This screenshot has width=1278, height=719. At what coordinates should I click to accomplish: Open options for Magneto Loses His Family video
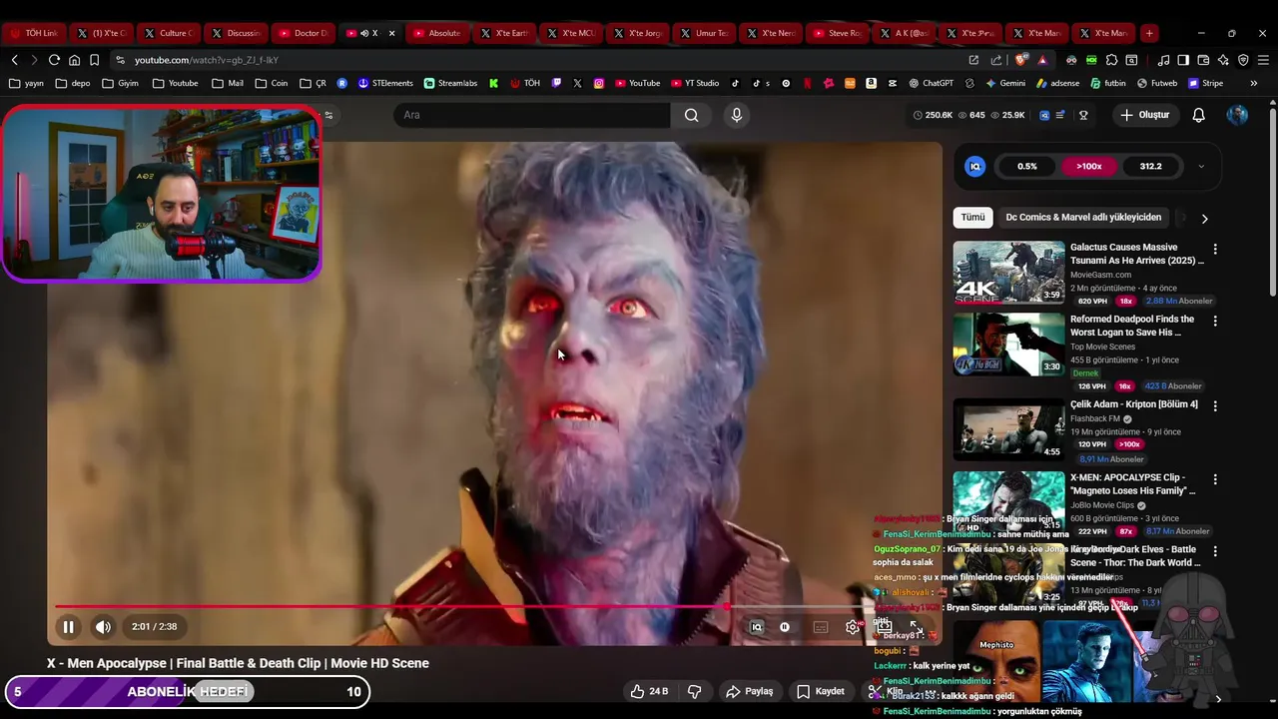[x=1215, y=478]
